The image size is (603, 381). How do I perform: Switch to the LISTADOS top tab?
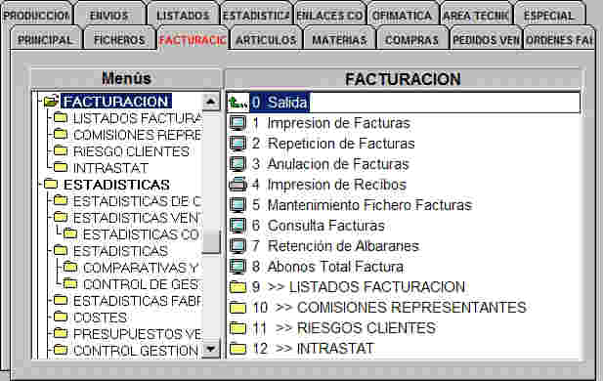point(183,16)
